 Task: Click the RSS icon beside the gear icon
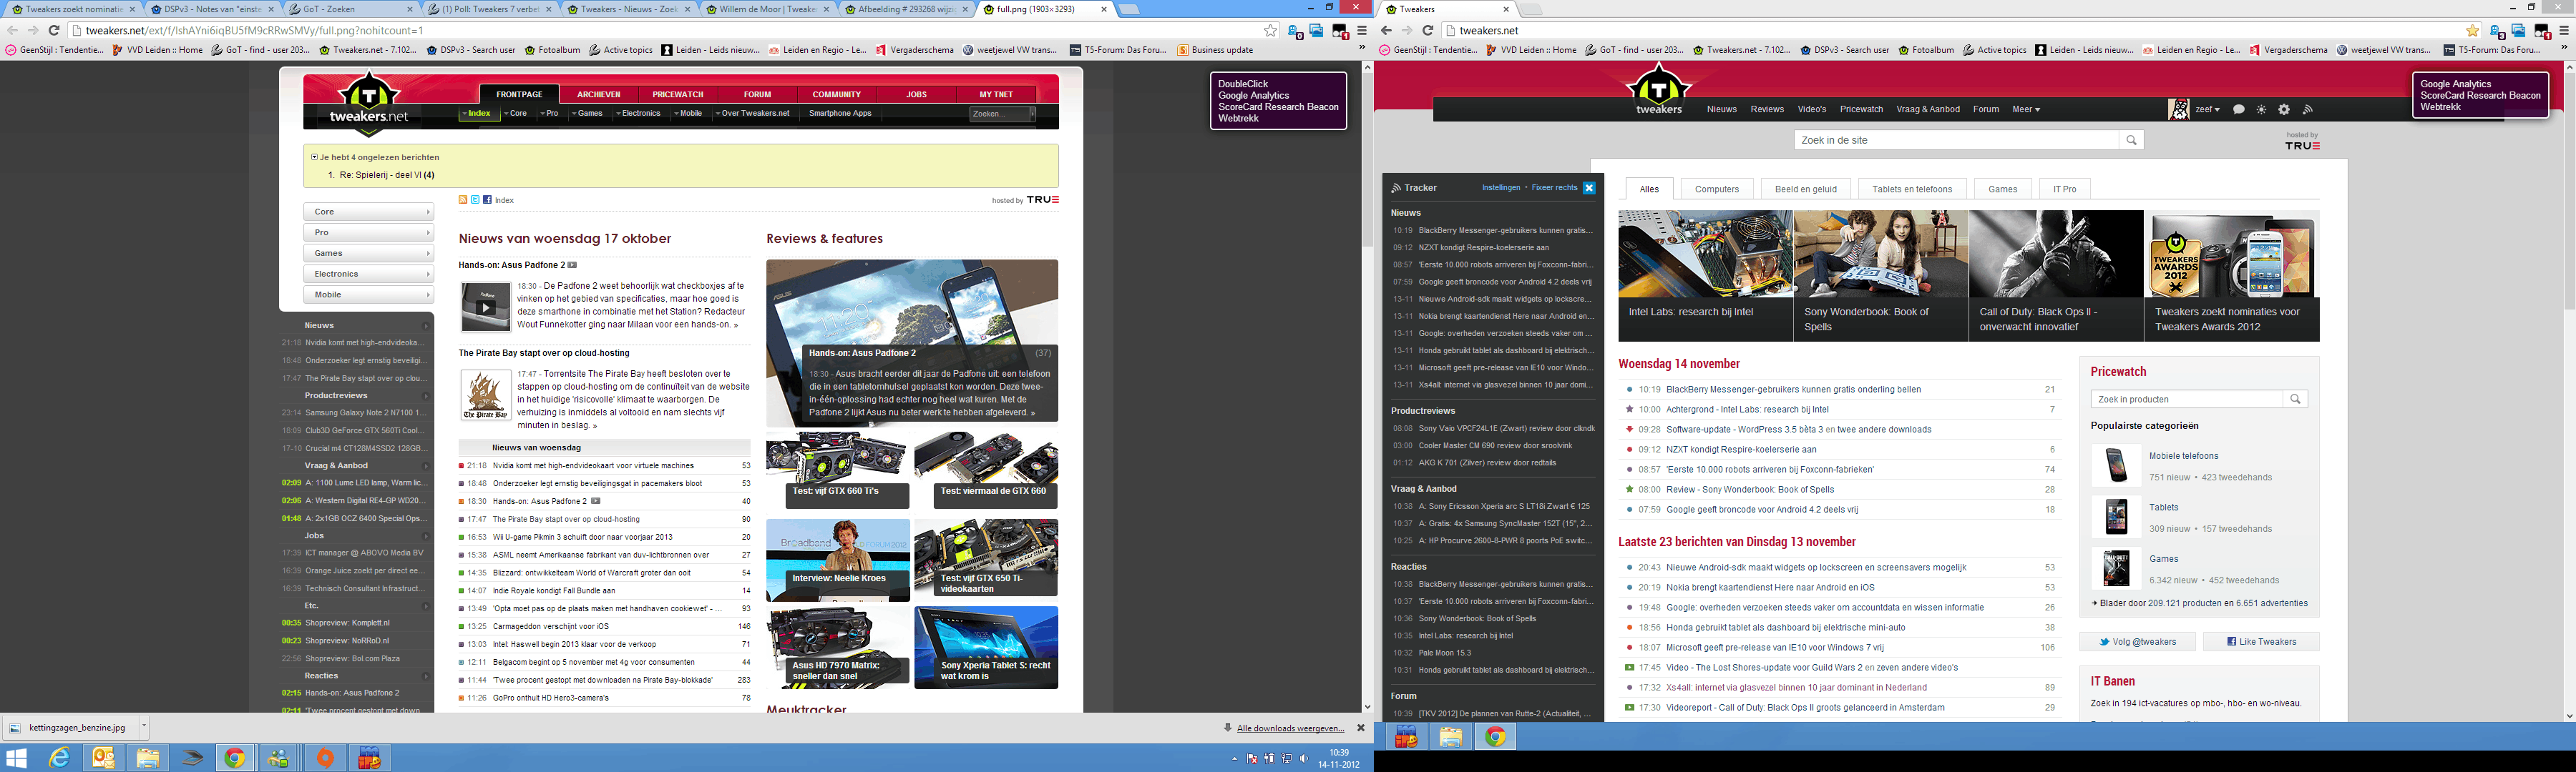pos(2307,110)
